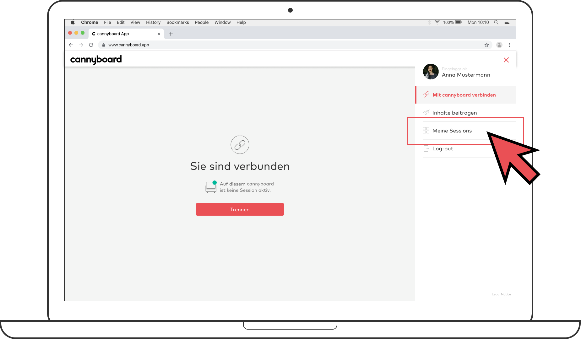Click the circled chain link icon

[x=240, y=145]
